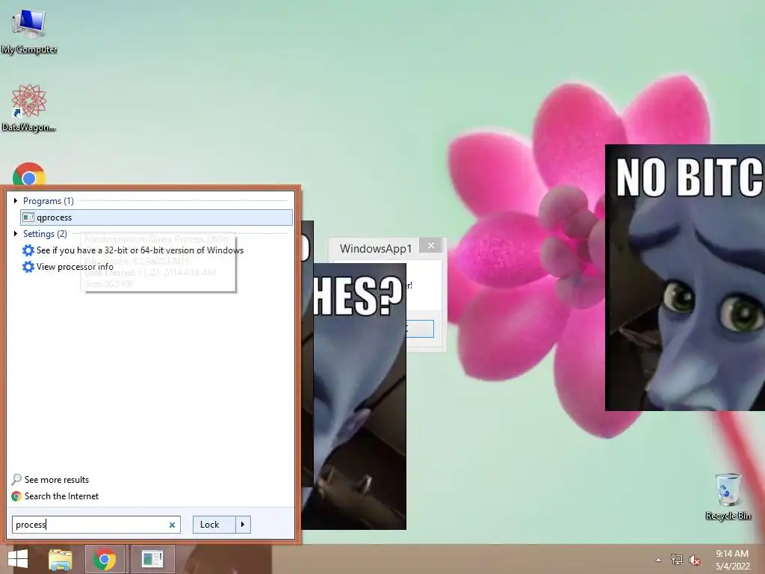The height and width of the screenshot is (574, 765).
Task: Clear the search box with X
Action: 172,525
